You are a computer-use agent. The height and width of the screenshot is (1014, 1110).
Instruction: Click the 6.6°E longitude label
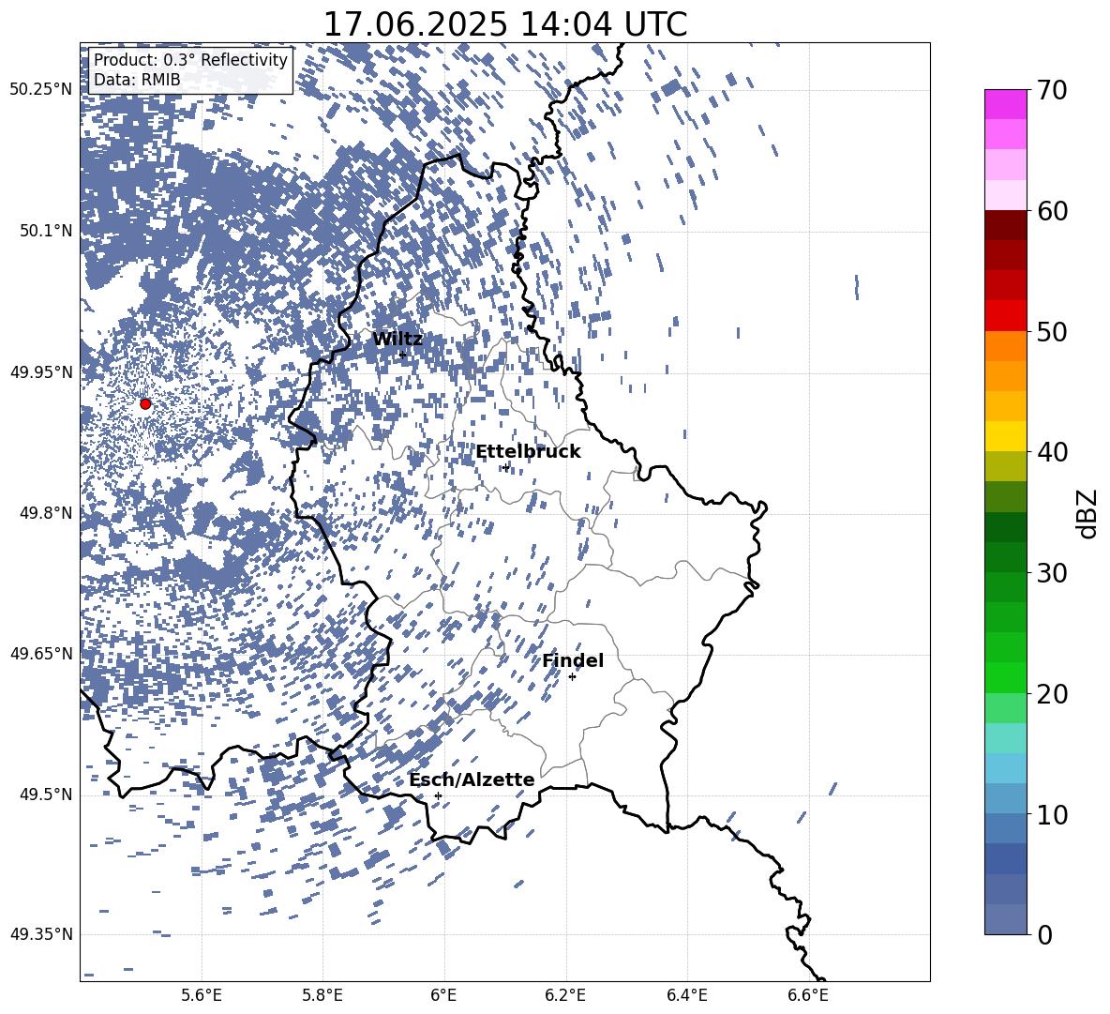tap(808, 995)
